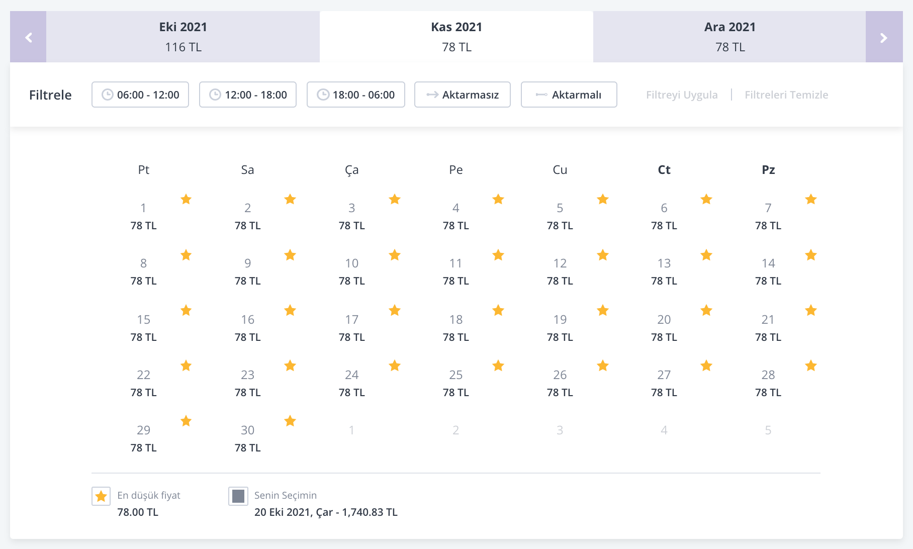Click the star icon on November 11
The height and width of the screenshot is (549, 913).
coord(498,255)
